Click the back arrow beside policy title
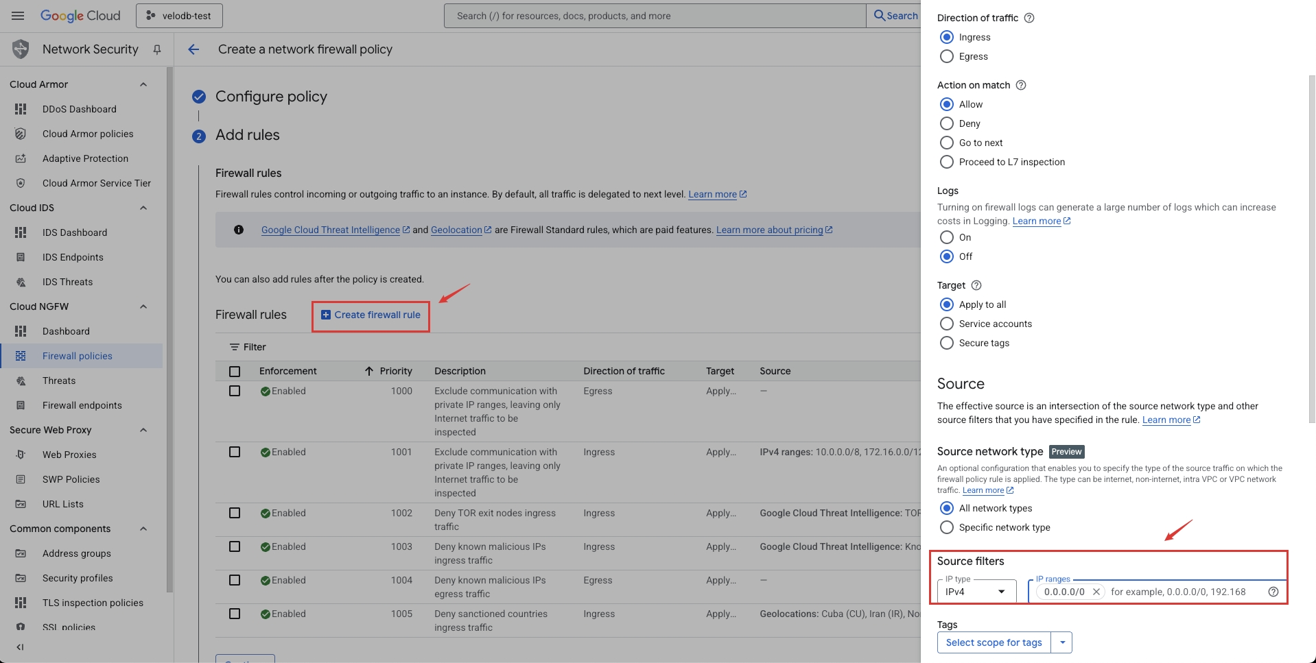Viewport: 1316px width, 663px height. coord(193,49)
